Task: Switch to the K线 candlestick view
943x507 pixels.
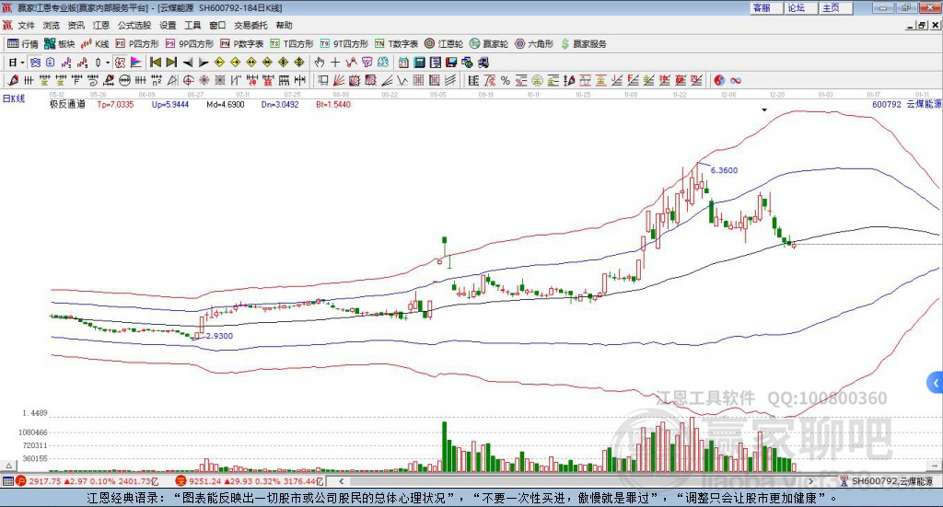Action: coord(95,44)
